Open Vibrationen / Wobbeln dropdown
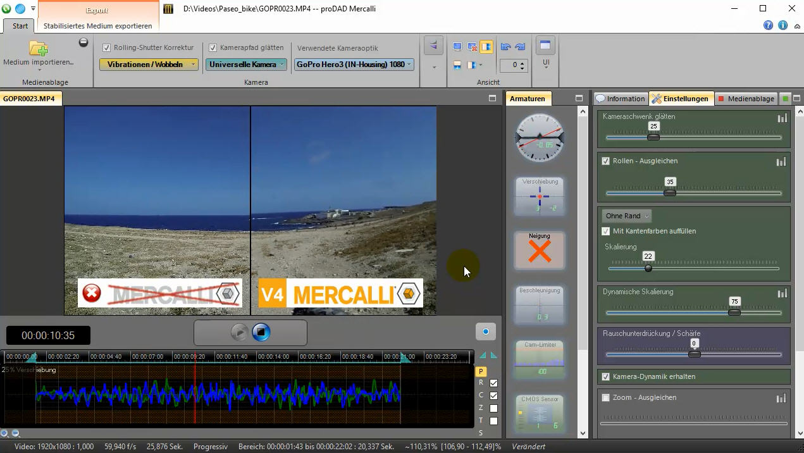The width and height of the screenshot is (804, 453). (x=149, y=65)
